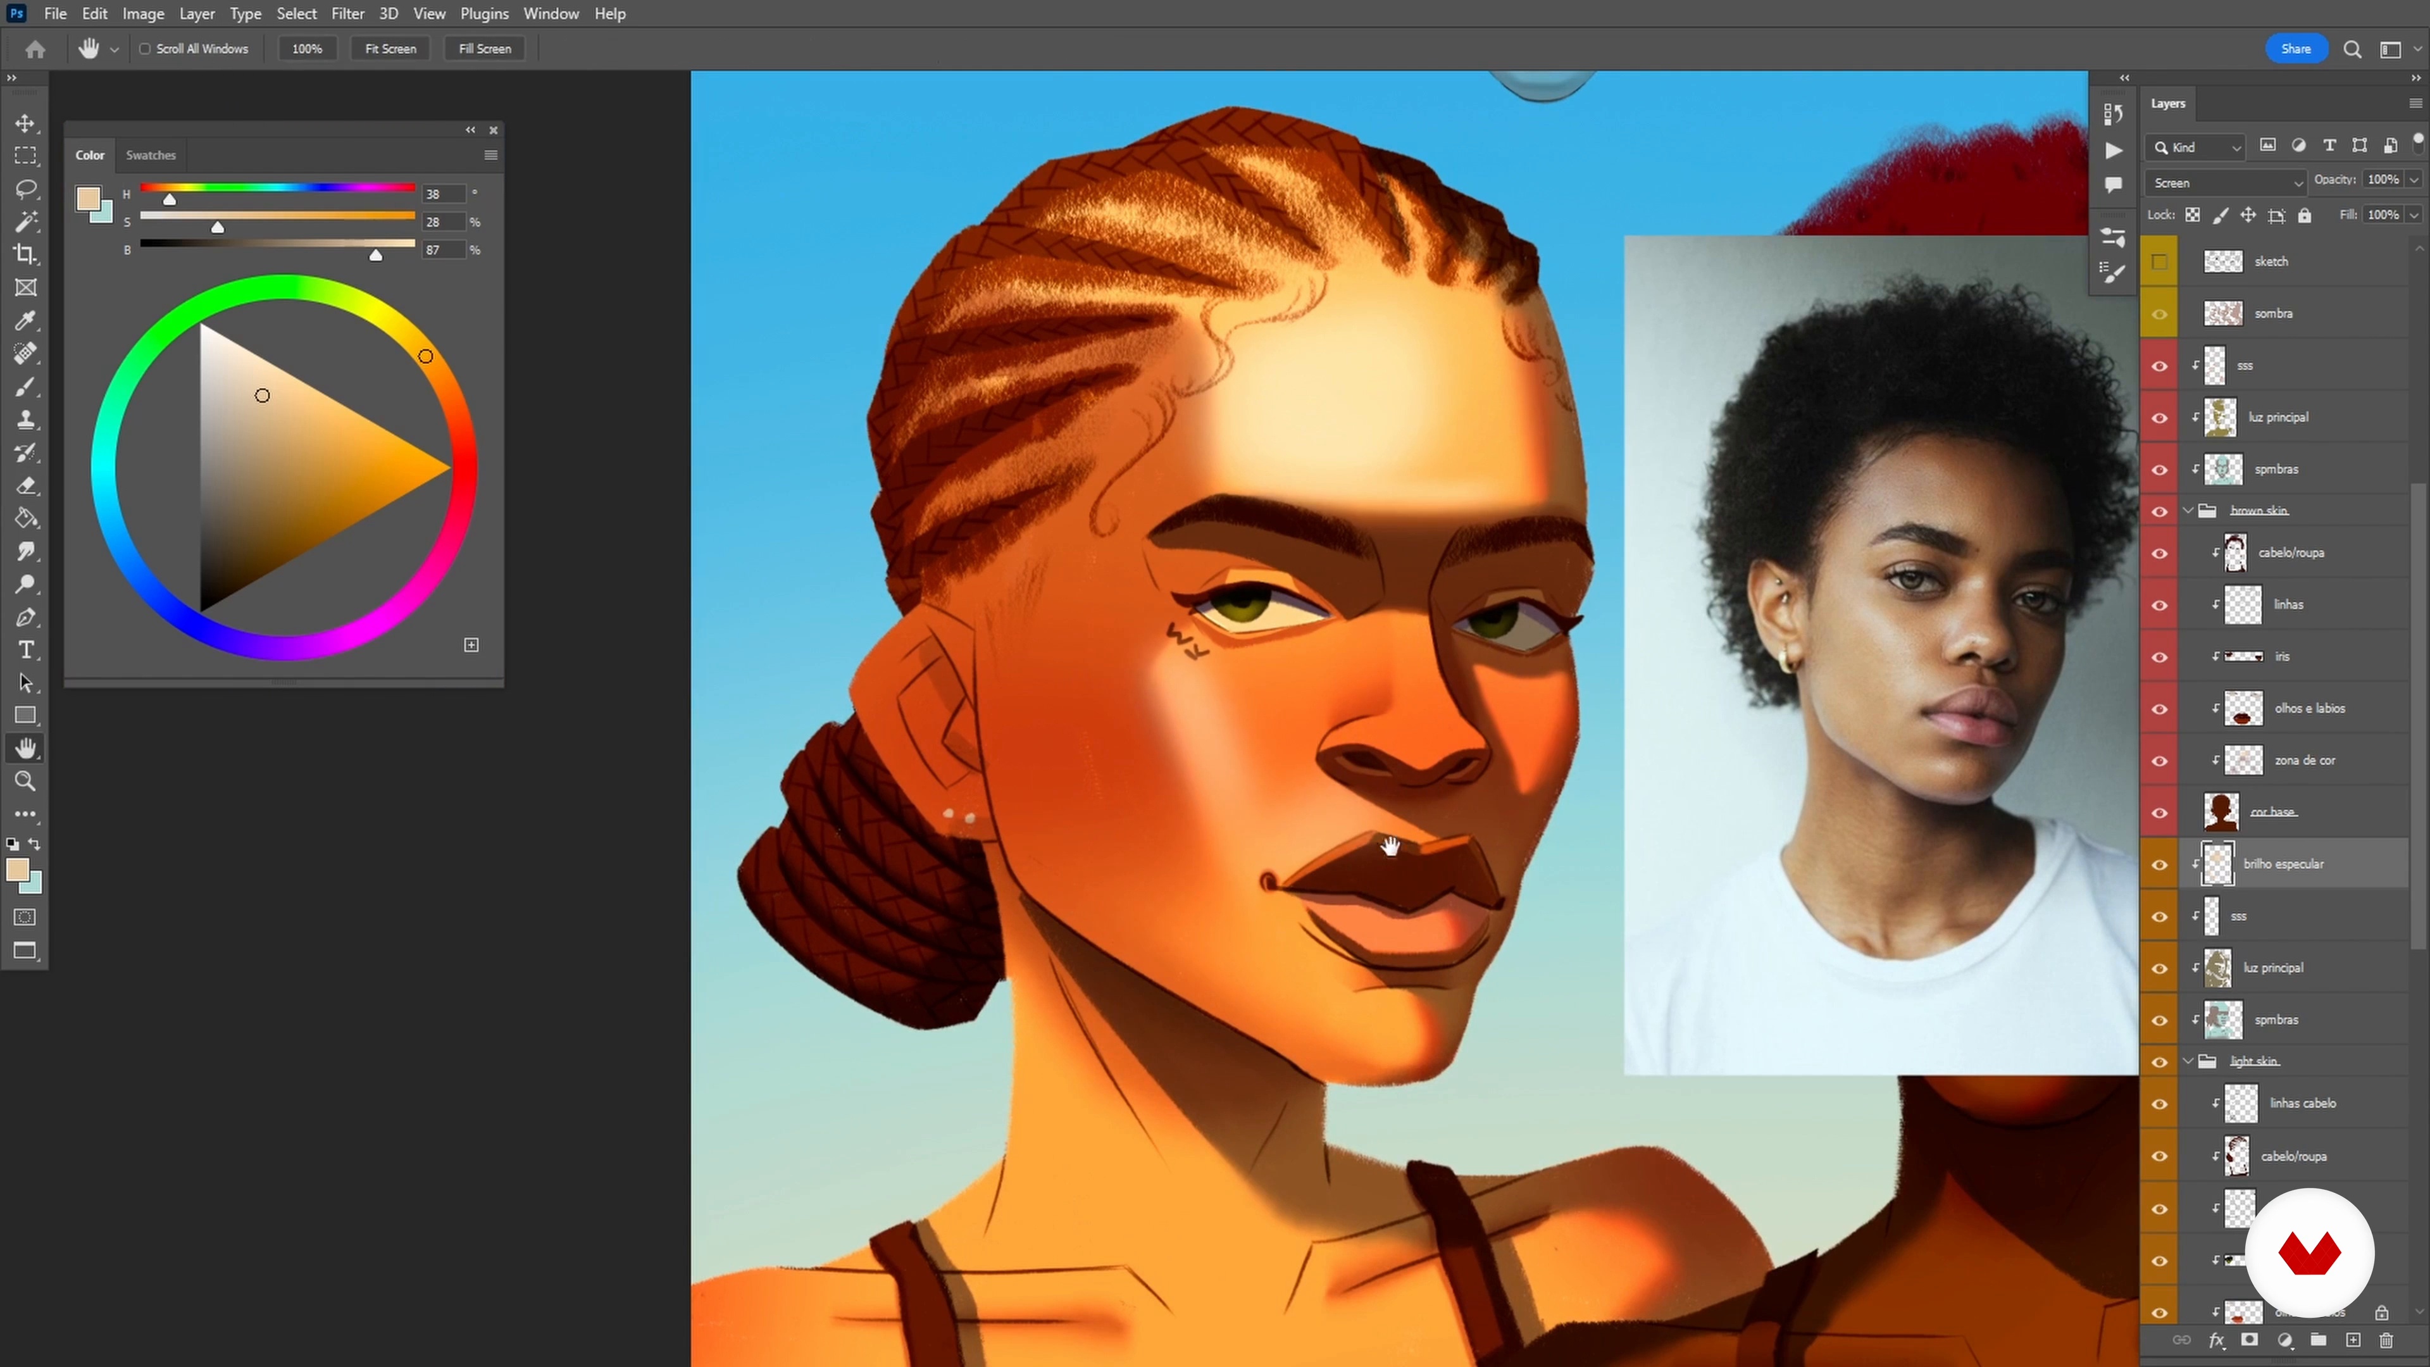Click the Fit Screen button

coord(390,49)
